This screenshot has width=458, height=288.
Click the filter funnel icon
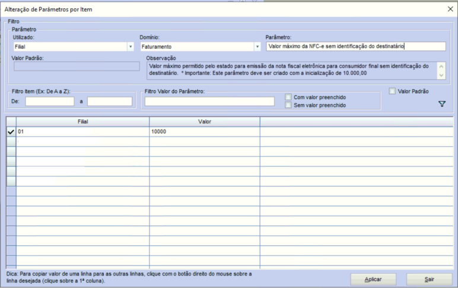pos(442,104)
